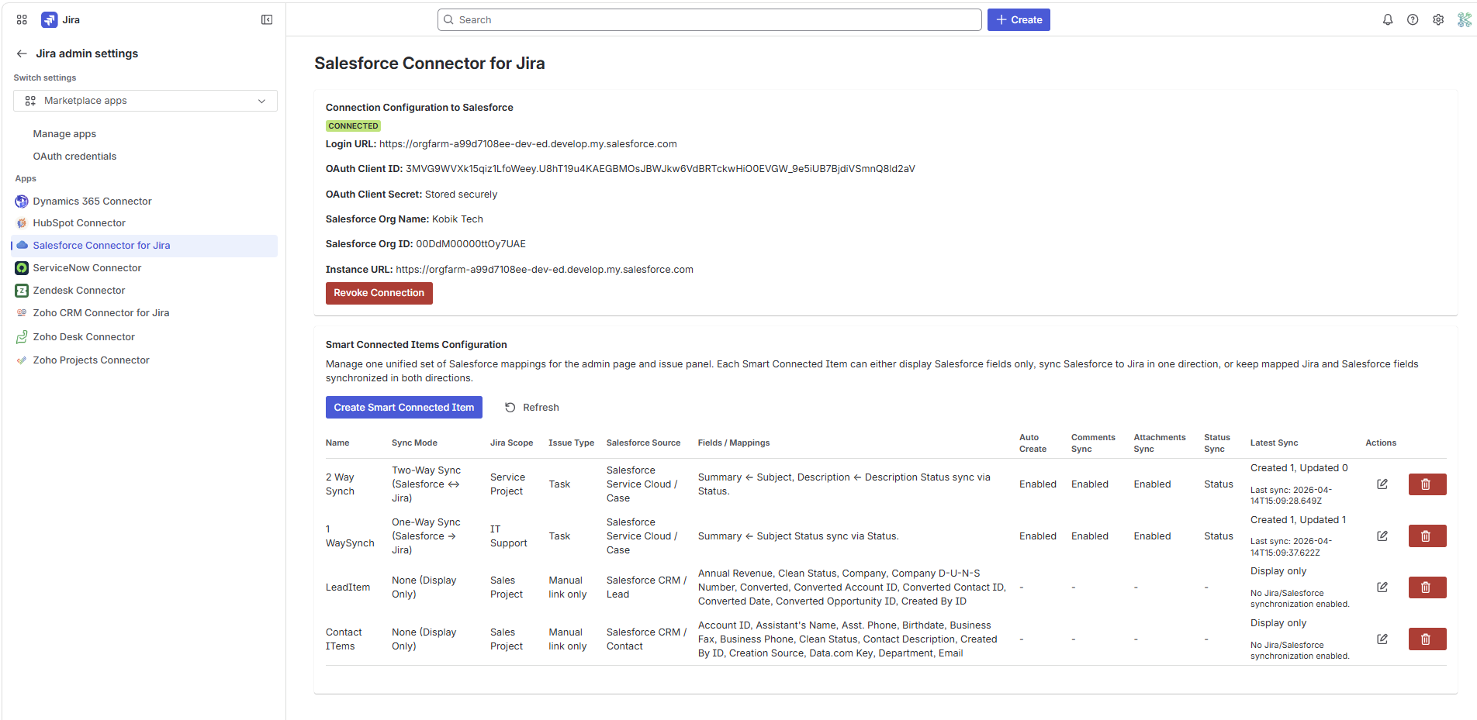The width and height of the screenshot is (1477, 720).
Task: Refresh the smart connected items list
Action: coord(532,408)
